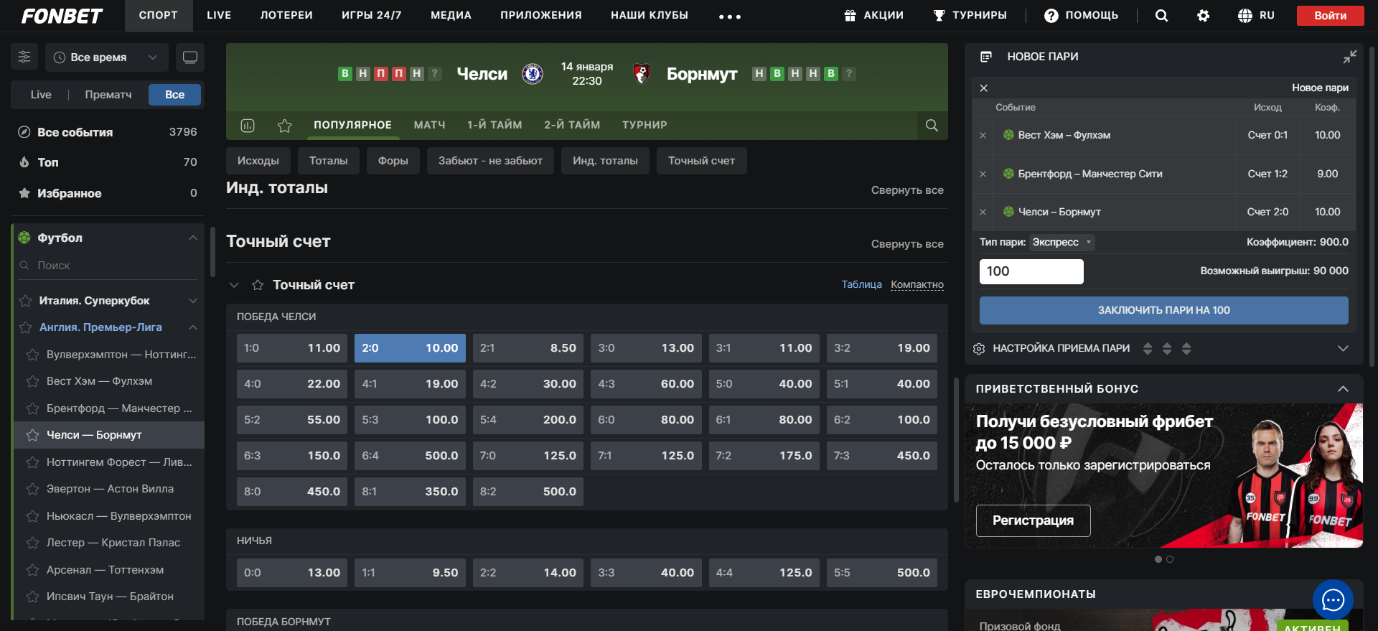This screenshot has width=1378, height=631.
Task: Select the Прематч filter toggle
Action: [108, 95]
